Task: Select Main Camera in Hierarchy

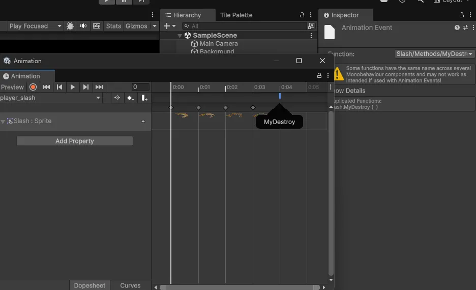Action: coord(219,44)
